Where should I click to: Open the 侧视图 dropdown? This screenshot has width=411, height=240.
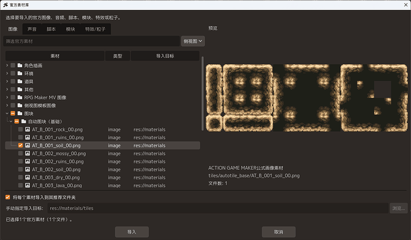[193, 42]
